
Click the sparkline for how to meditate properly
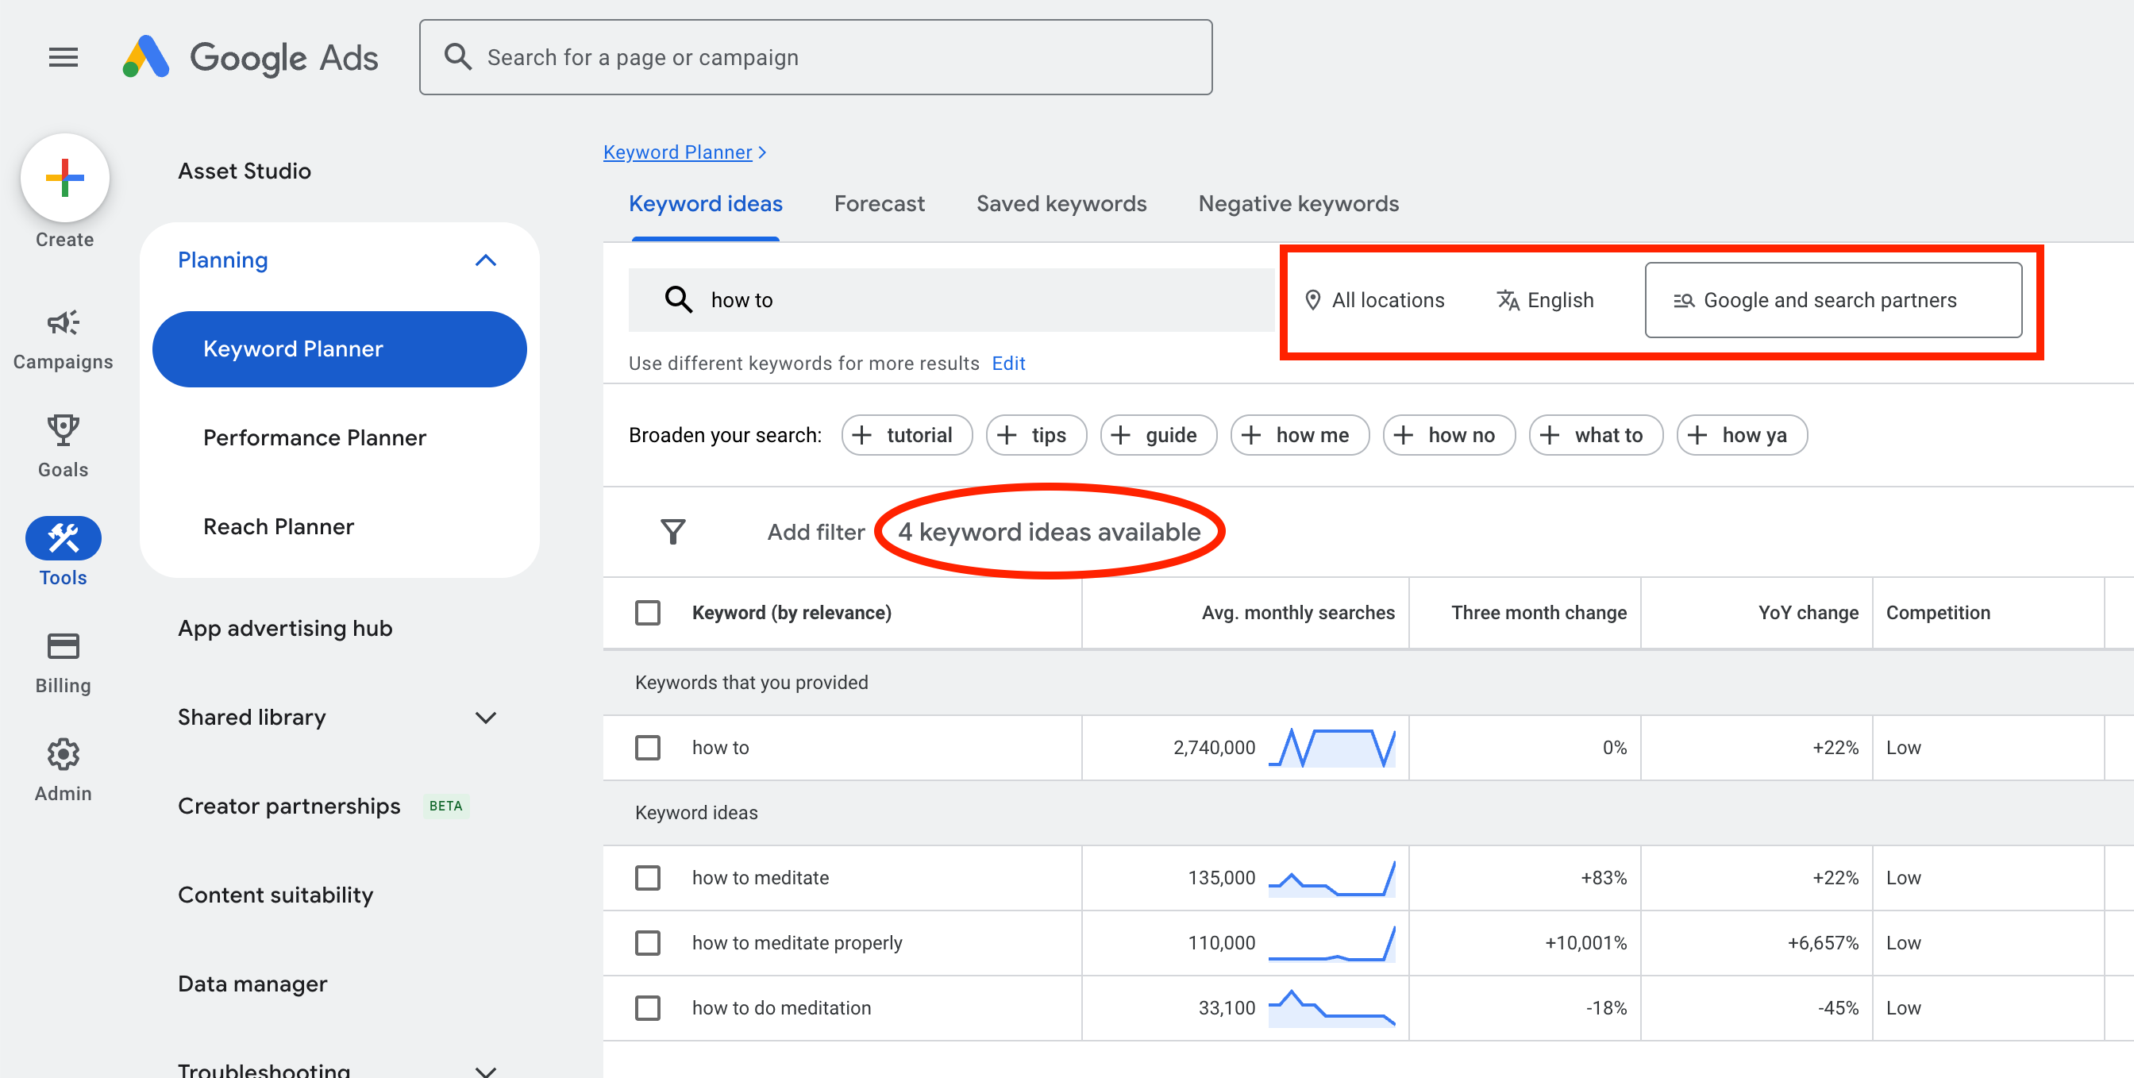[1331, 943]
